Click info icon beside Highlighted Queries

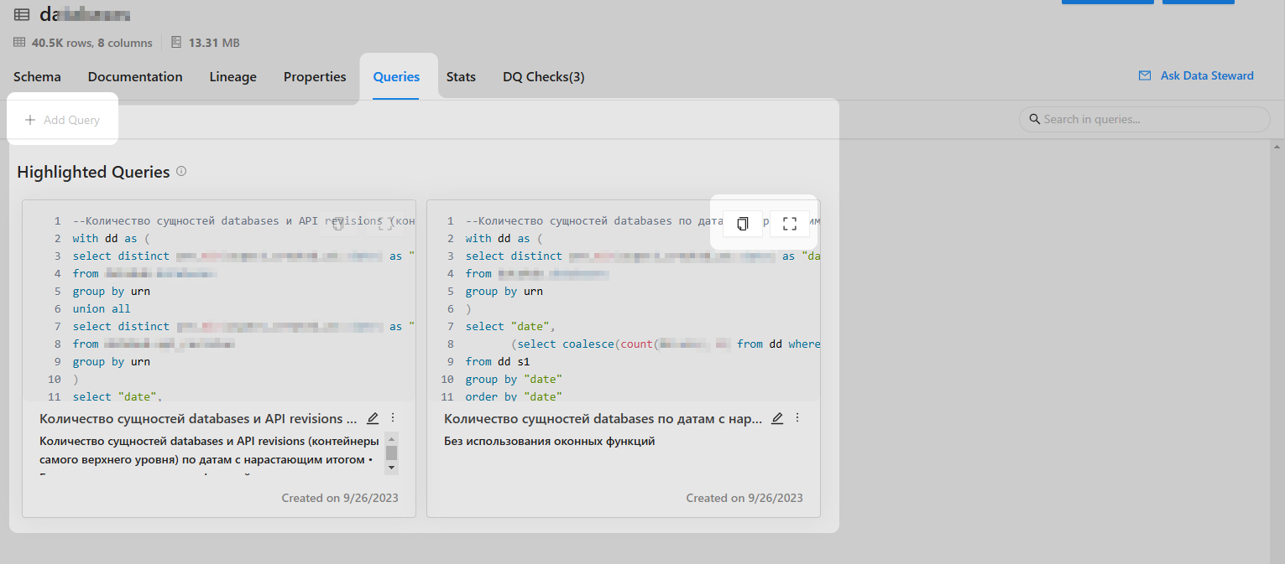pos(181,172)
